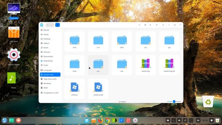222x125 pixels.
Task: Select the initrd.img file
Action: pos(146,65)
